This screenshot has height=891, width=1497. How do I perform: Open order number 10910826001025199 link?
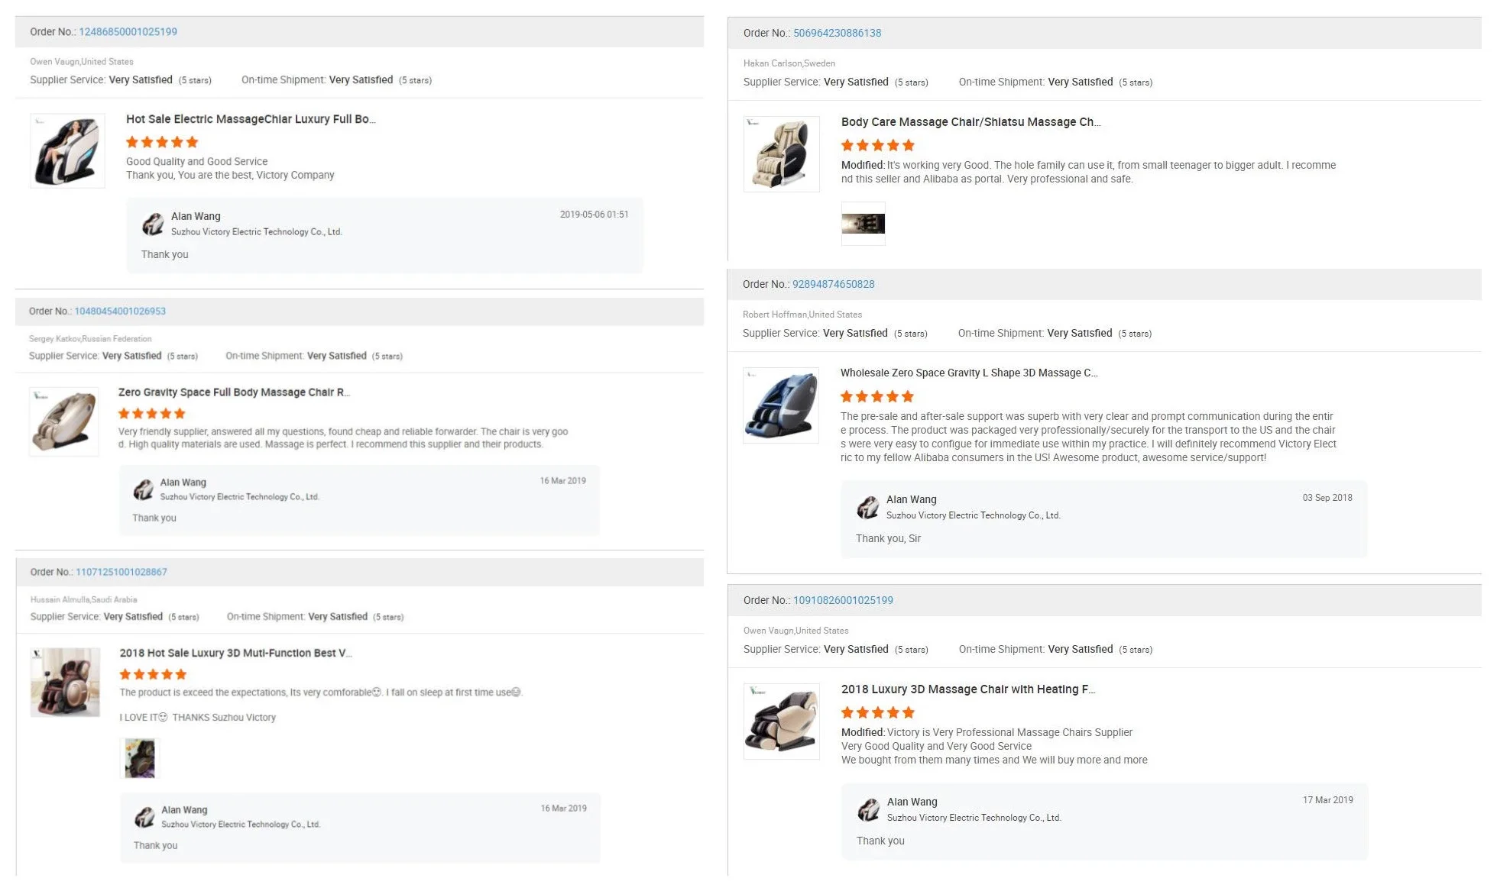pyautogui.click(x=843, y=600)
